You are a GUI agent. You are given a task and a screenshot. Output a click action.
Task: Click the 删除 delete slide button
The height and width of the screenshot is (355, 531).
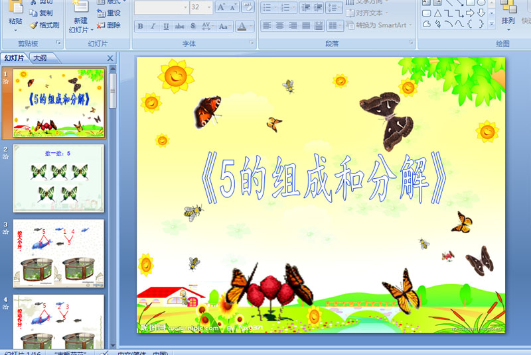[109, 25]
